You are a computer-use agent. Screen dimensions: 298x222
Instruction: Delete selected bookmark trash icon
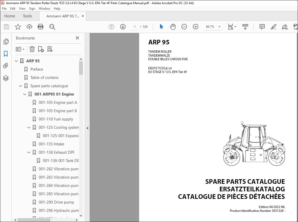(32, 49)
